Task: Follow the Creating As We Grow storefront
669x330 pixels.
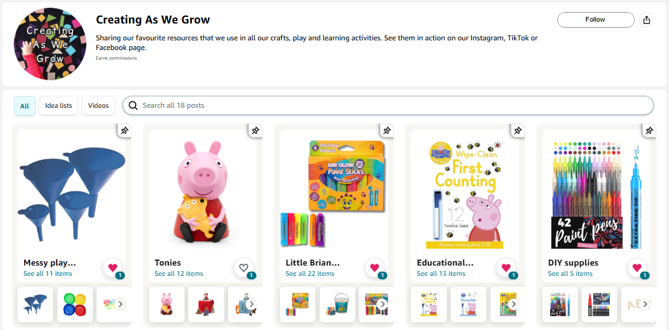Action: pyautogui.click(x=595, y=20)
